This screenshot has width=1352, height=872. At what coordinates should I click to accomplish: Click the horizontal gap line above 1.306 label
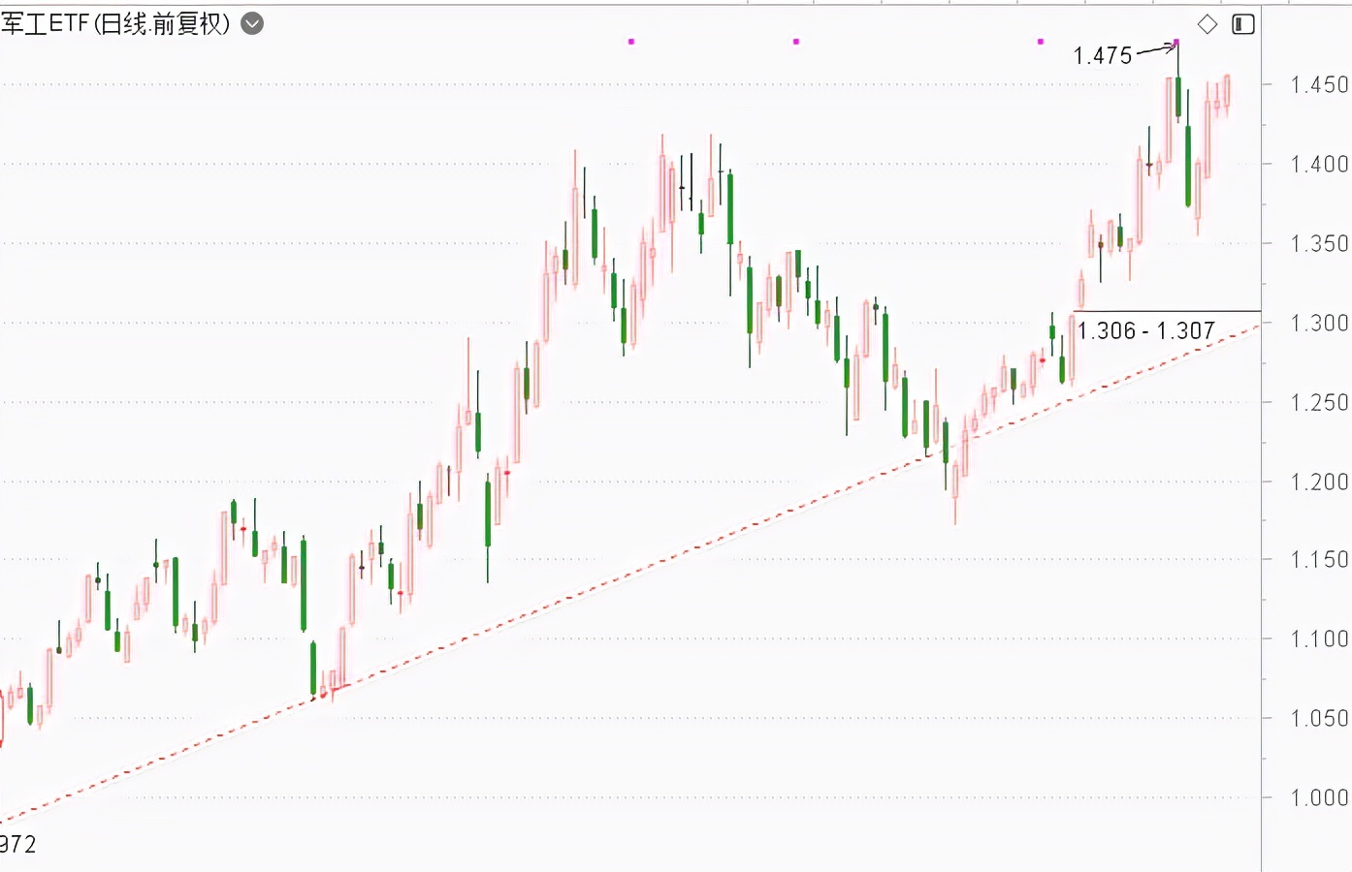[1164, 311]
